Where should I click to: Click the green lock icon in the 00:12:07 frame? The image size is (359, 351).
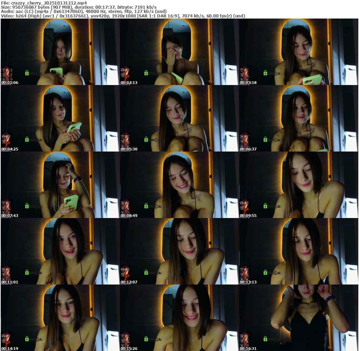[x=146, y=272]
